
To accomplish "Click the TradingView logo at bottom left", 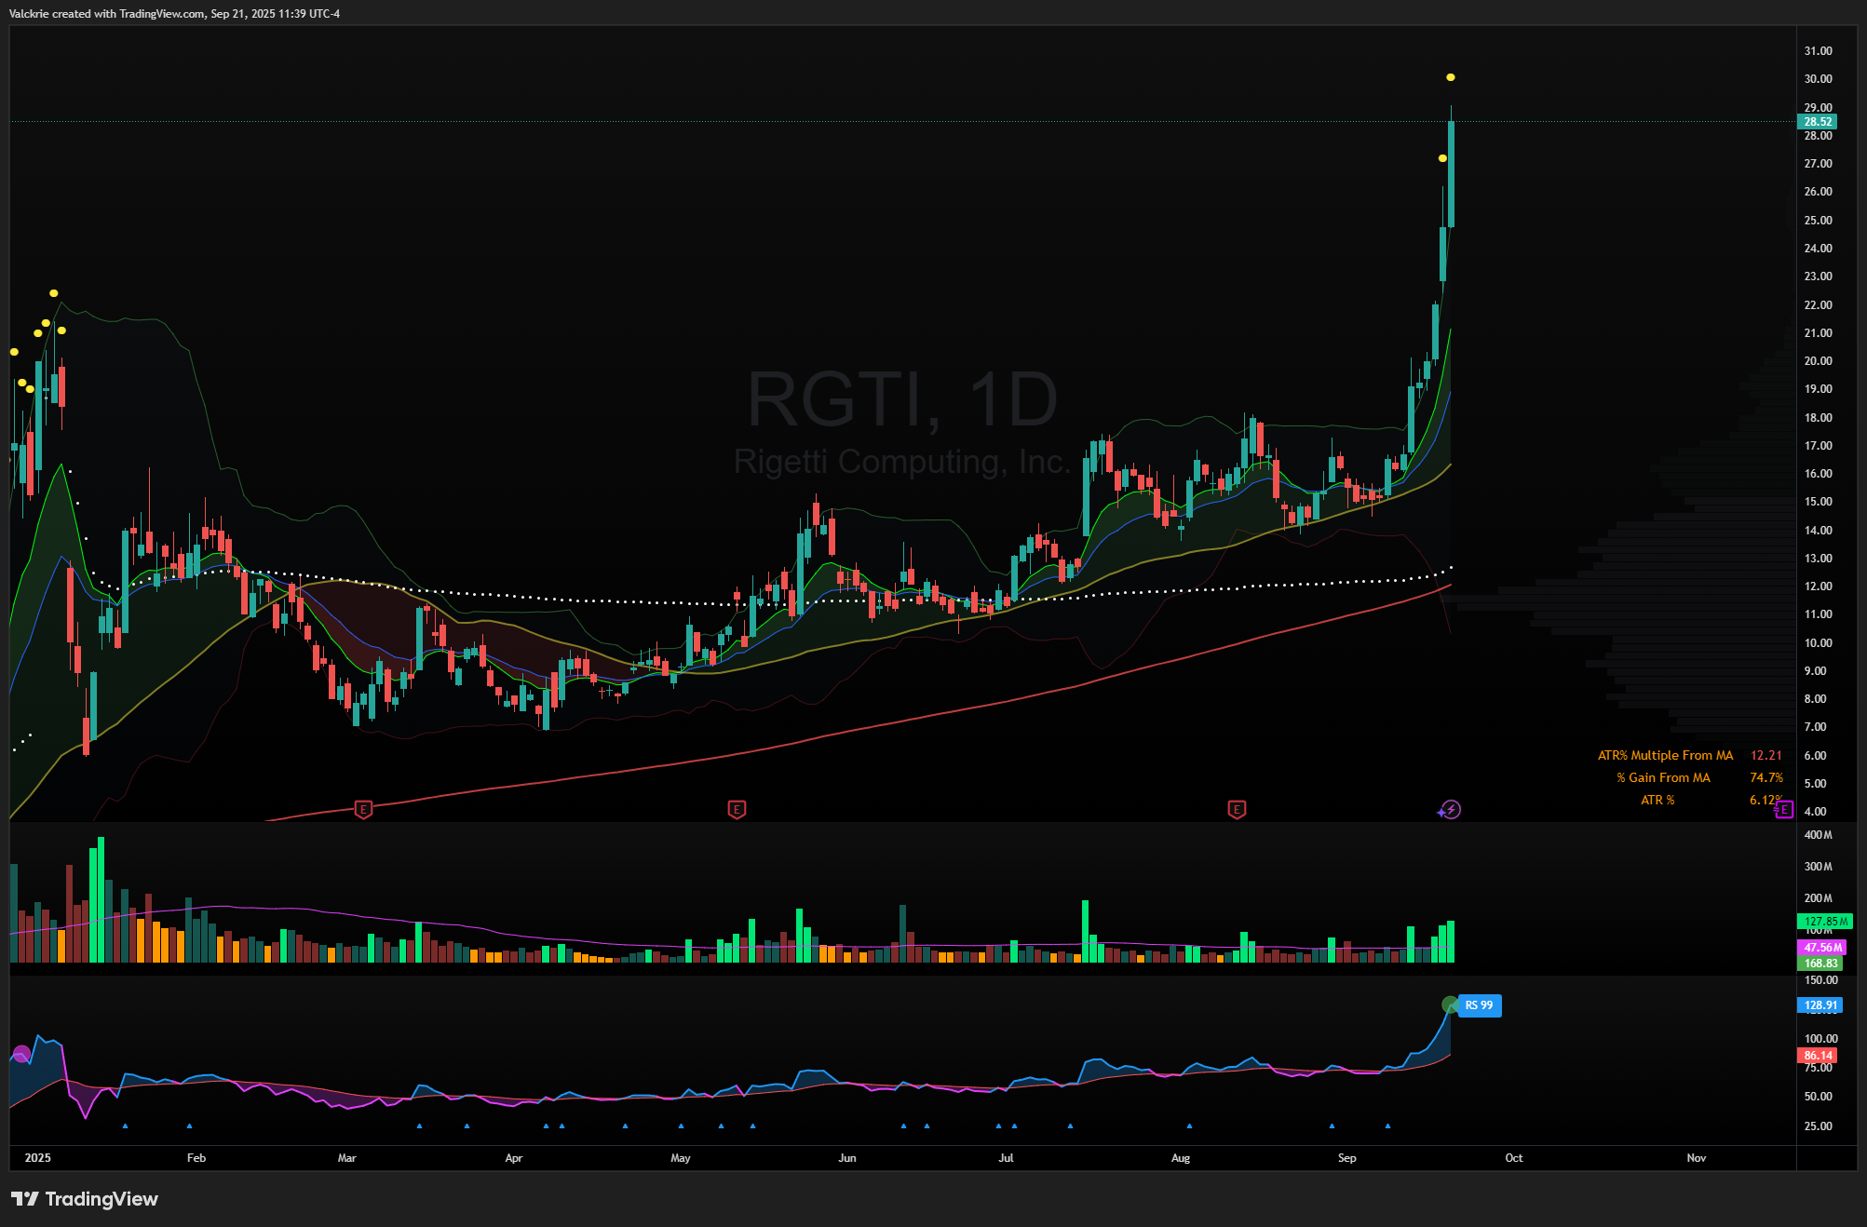I will 84,1199.
